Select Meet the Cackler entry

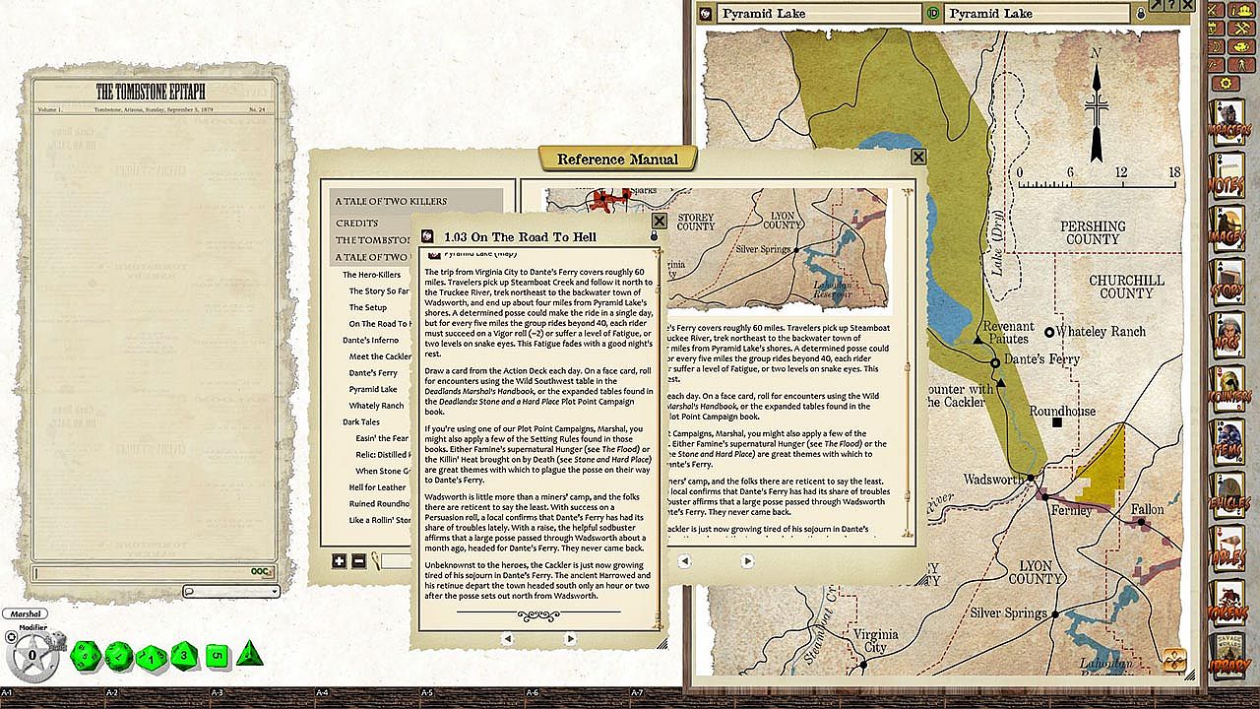(x=380, y=356)
